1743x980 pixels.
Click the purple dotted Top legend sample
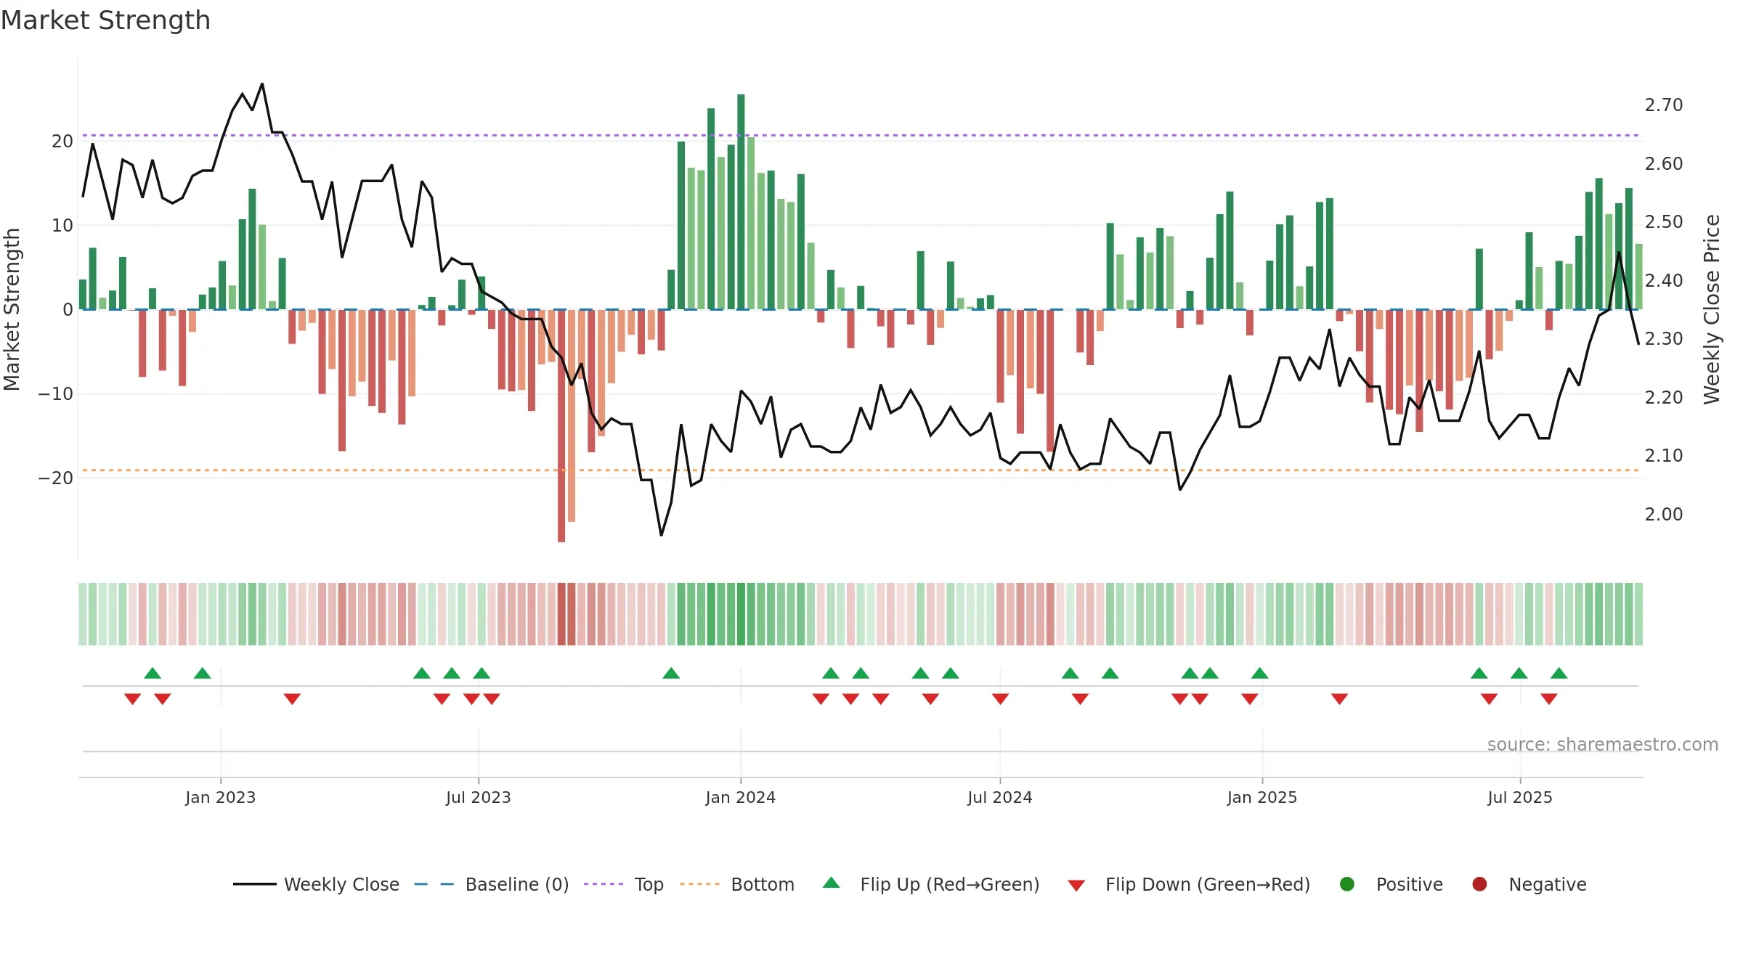[x=604, y=884]
